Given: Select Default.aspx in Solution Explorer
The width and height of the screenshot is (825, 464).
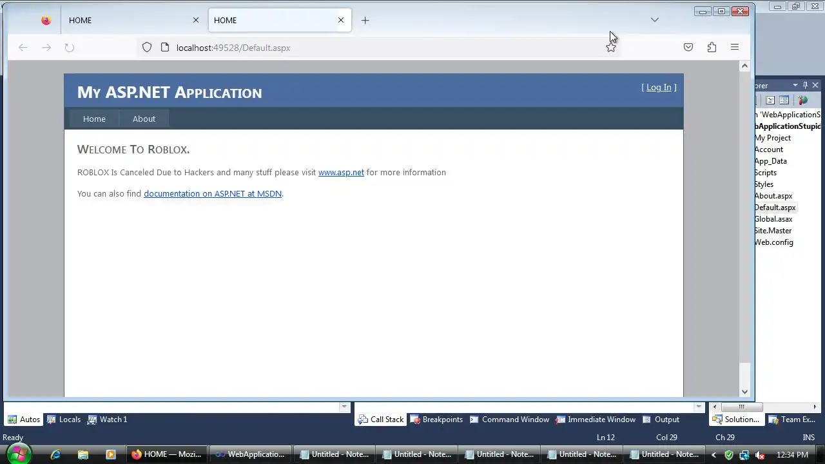Looking at the screenshot, I should click(775, 208).
